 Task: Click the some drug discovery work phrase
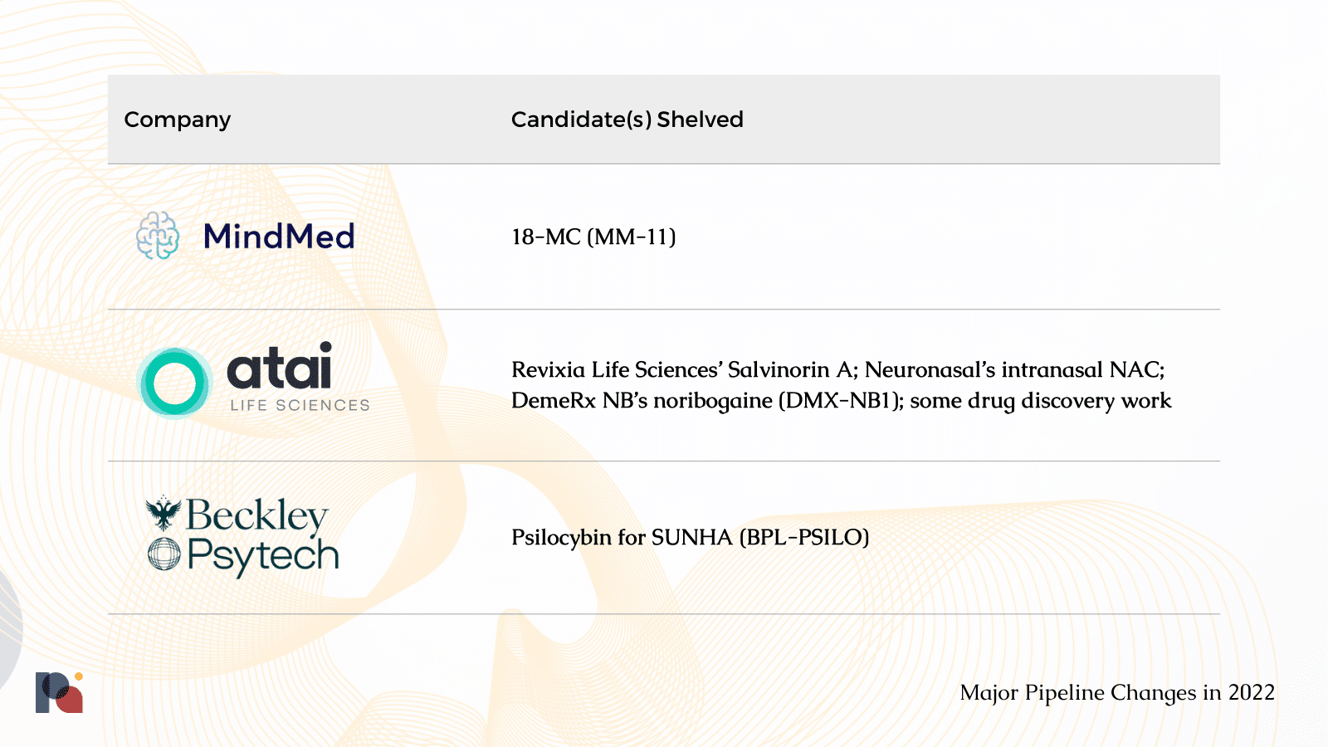coord(1041,401)
